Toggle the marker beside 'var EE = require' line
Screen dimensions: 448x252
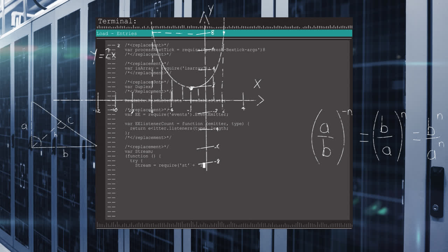tap(112, 114)
